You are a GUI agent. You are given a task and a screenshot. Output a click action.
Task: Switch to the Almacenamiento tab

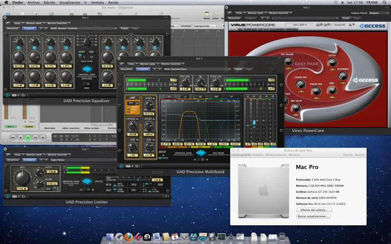276,155
